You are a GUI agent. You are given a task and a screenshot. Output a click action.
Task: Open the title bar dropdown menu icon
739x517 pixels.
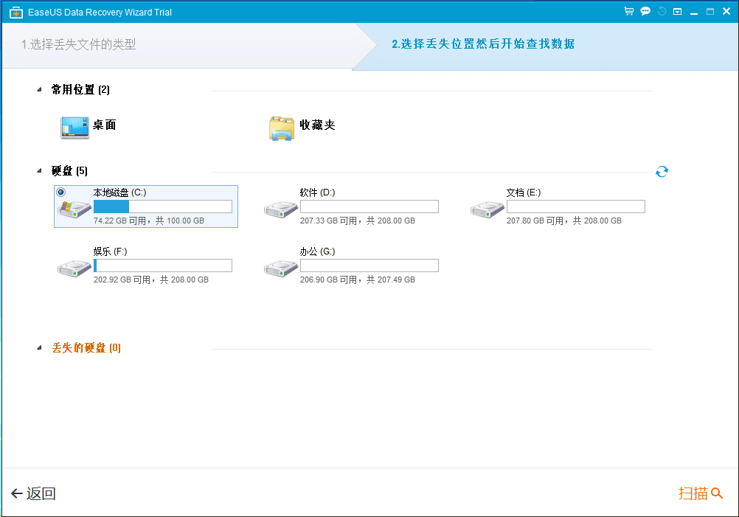[x=677, y=12]
